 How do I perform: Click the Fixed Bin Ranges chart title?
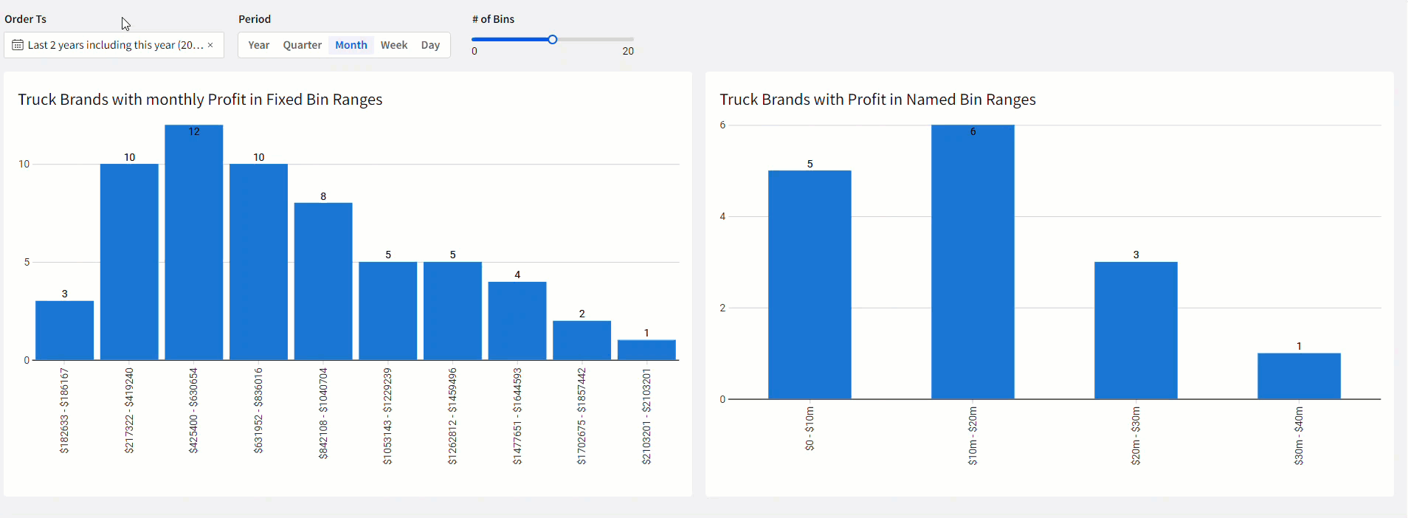point(200,100)
